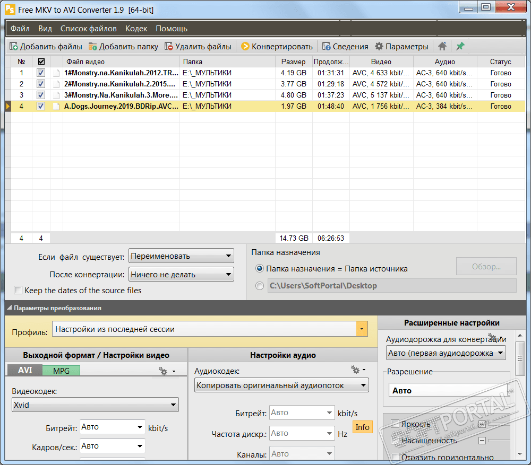Open the После конвертации dropdown
The image size is (531, 465).
[181, 275]
